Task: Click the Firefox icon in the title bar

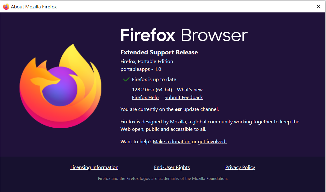Action: tap(6, 7)
